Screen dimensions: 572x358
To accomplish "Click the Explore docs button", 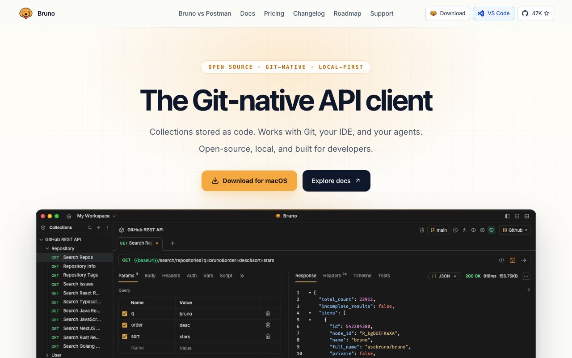I will point(336,181).
